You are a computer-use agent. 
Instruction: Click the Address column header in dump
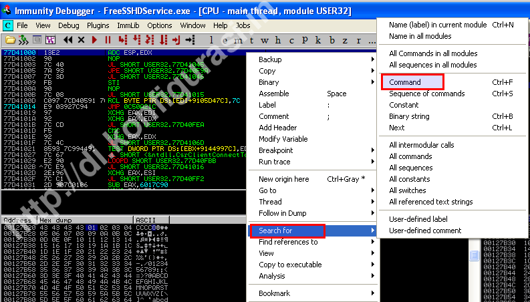pos(19,220)
